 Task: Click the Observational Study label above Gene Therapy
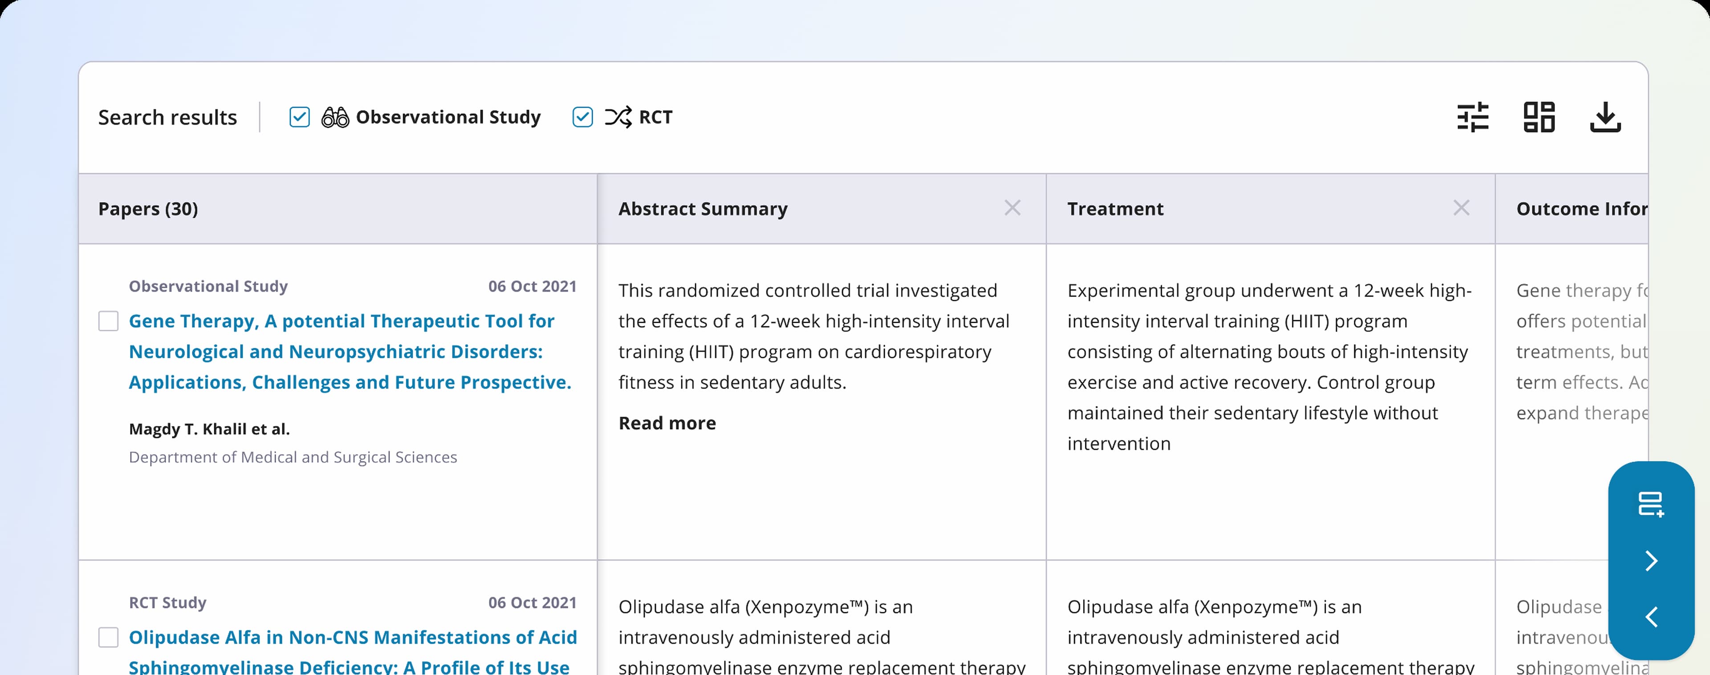pyautogui.click(x=208, y=287)
